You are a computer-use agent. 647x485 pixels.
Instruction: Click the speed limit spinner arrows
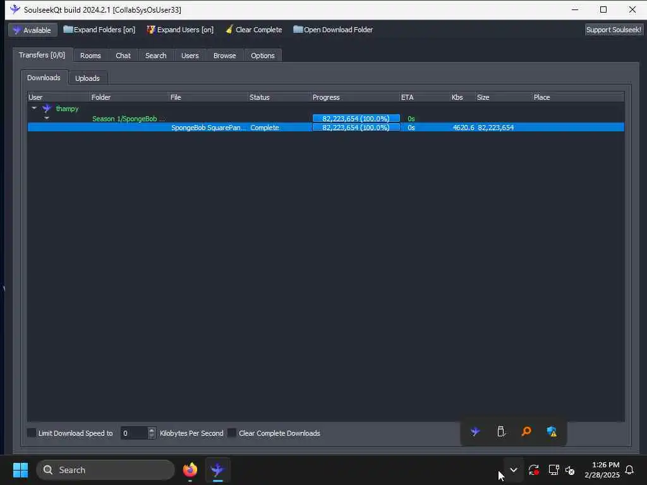point(152,433)
